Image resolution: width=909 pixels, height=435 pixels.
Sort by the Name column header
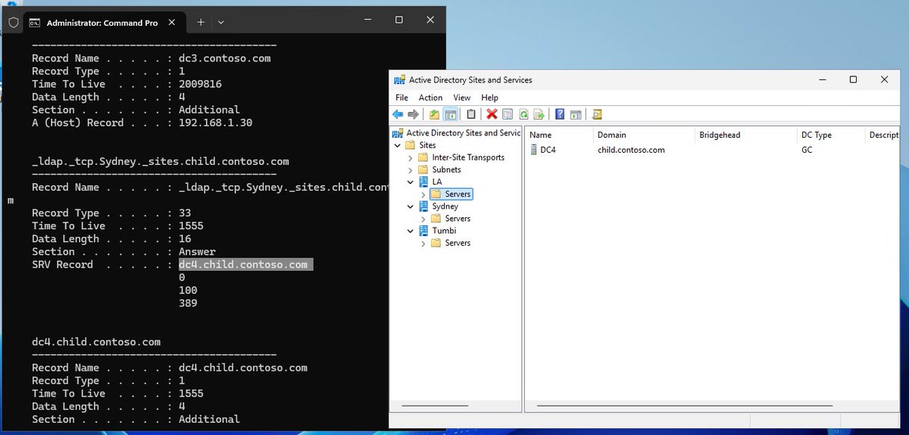point(559,135)
